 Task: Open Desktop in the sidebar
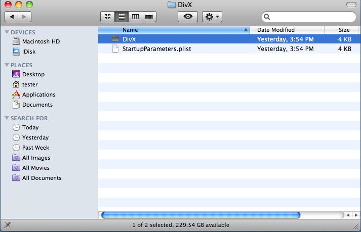33,74
